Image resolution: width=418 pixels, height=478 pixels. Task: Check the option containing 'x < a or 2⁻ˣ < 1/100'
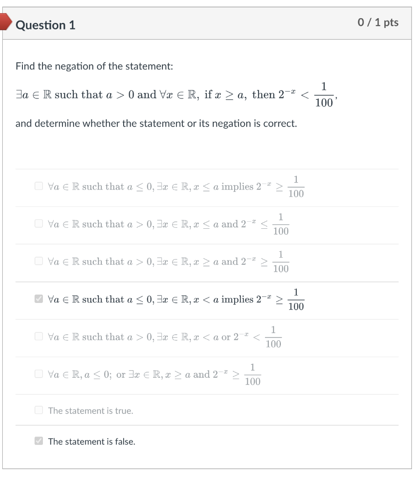click(x=40, y=337)
